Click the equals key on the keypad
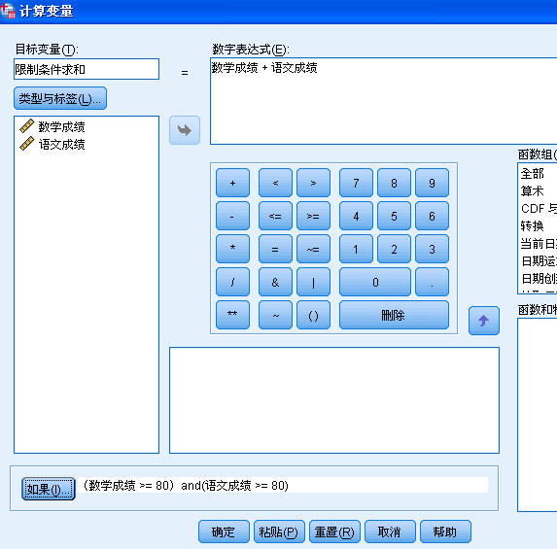557x549 pixels. (x=275, y=249)
